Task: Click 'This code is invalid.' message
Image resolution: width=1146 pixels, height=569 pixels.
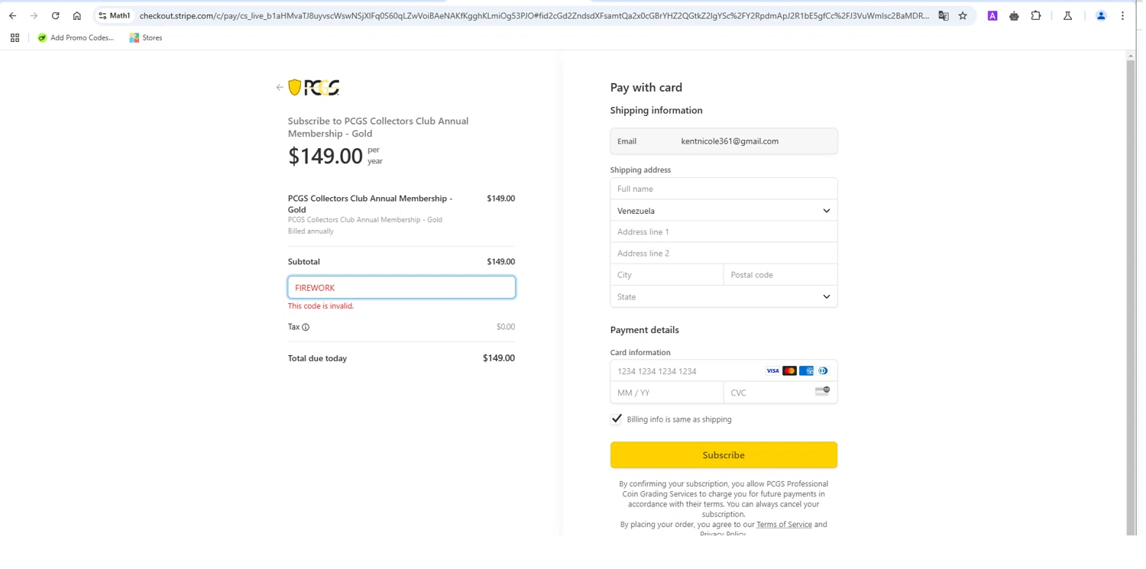Action: (x=321, y=306)
